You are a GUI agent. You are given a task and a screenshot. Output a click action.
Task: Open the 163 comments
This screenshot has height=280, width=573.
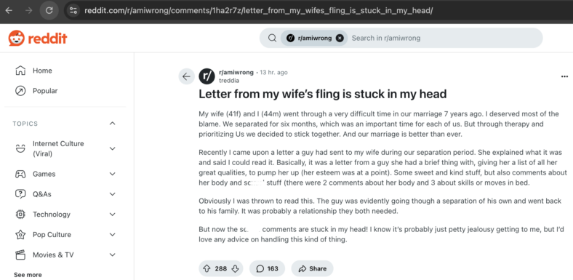(x=267, y=268)
